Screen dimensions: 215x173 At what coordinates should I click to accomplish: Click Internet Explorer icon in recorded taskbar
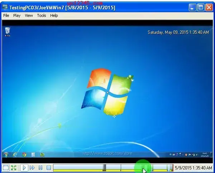15,155
